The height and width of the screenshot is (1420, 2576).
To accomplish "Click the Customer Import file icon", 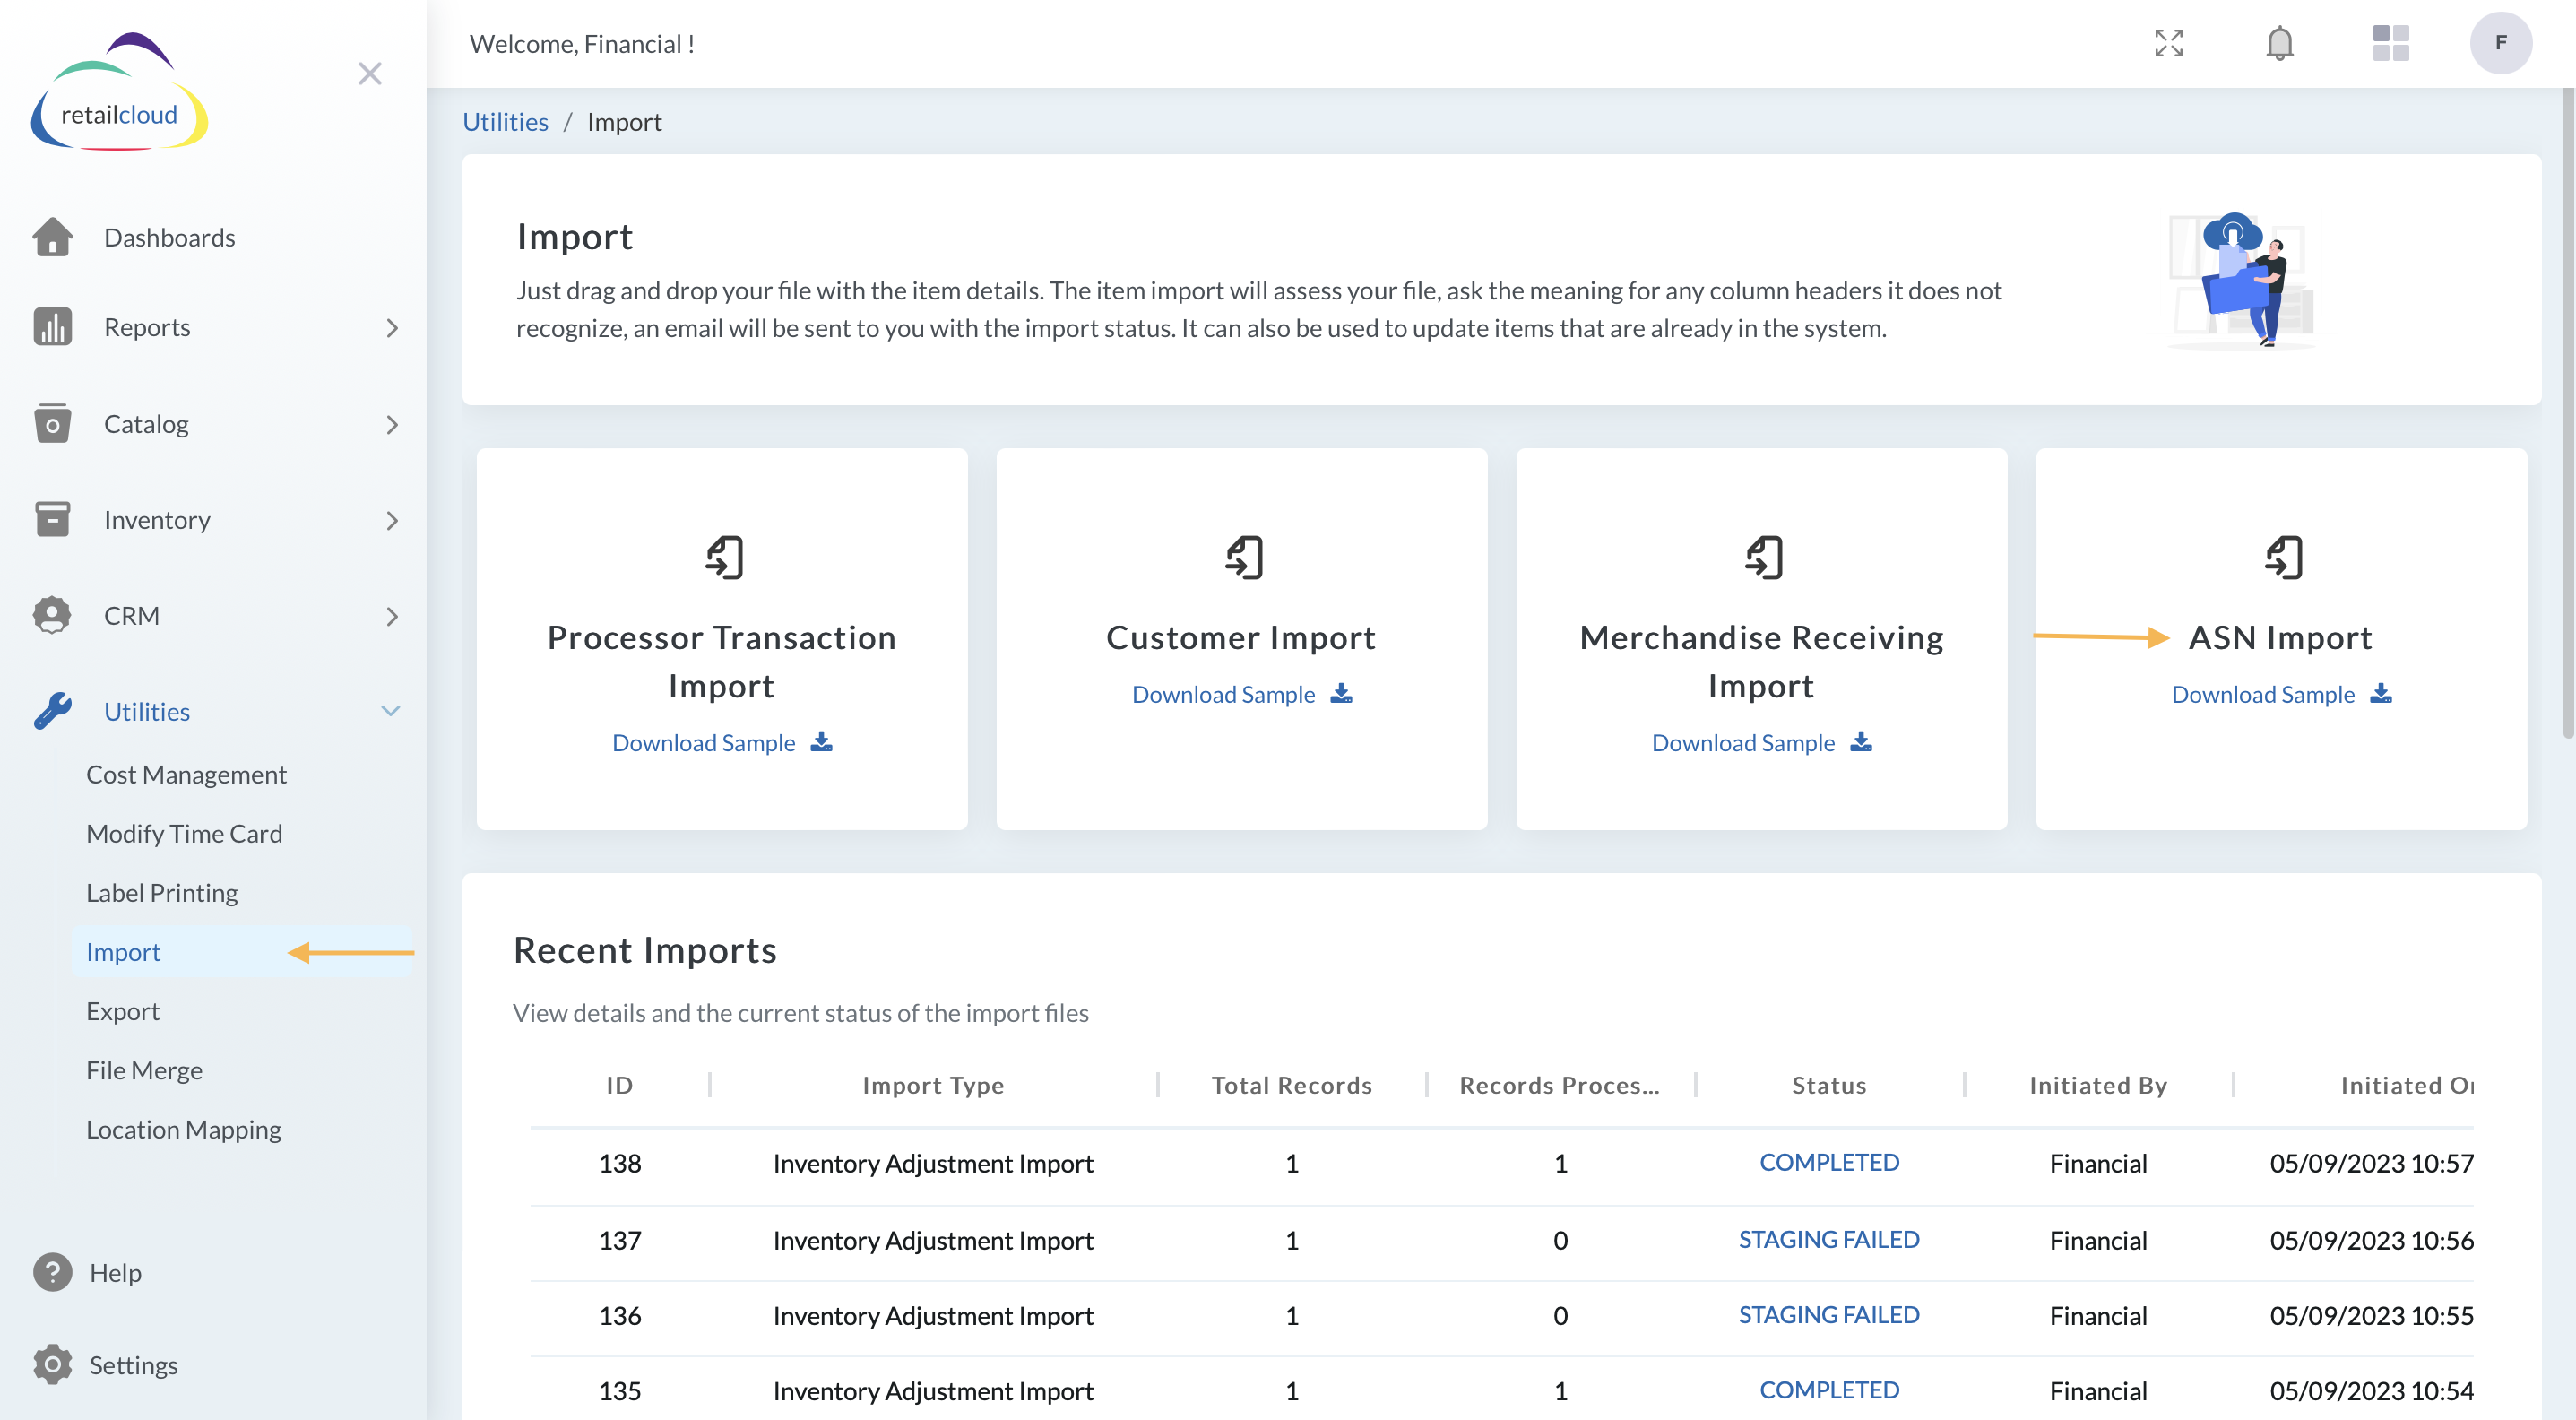I will [x=1244, y=557].
